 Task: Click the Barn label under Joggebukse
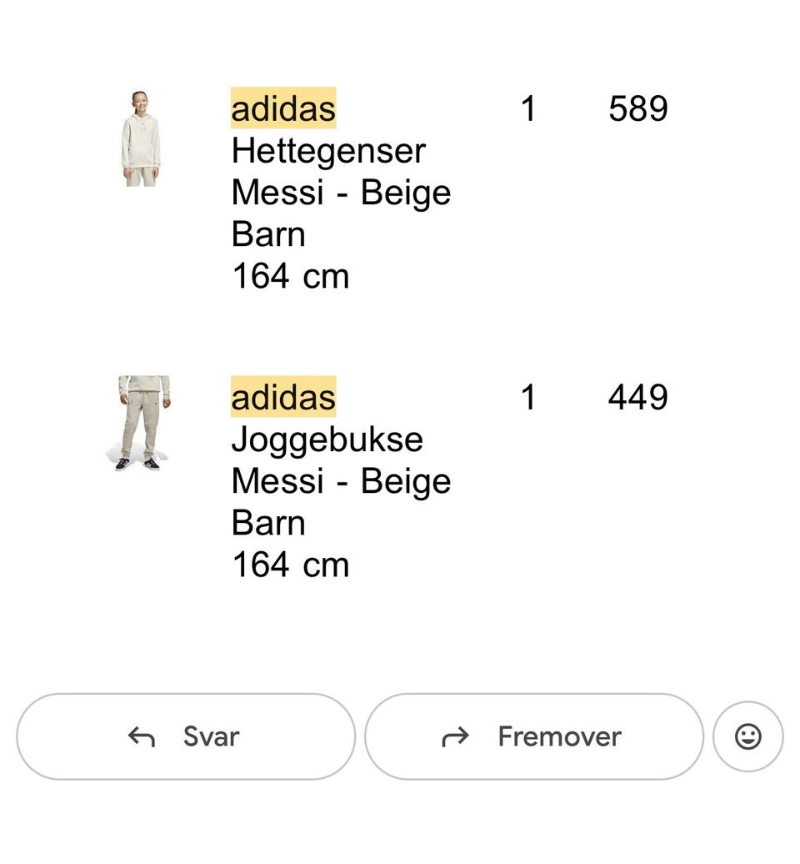pyautogui.click(x=268, y=523)
